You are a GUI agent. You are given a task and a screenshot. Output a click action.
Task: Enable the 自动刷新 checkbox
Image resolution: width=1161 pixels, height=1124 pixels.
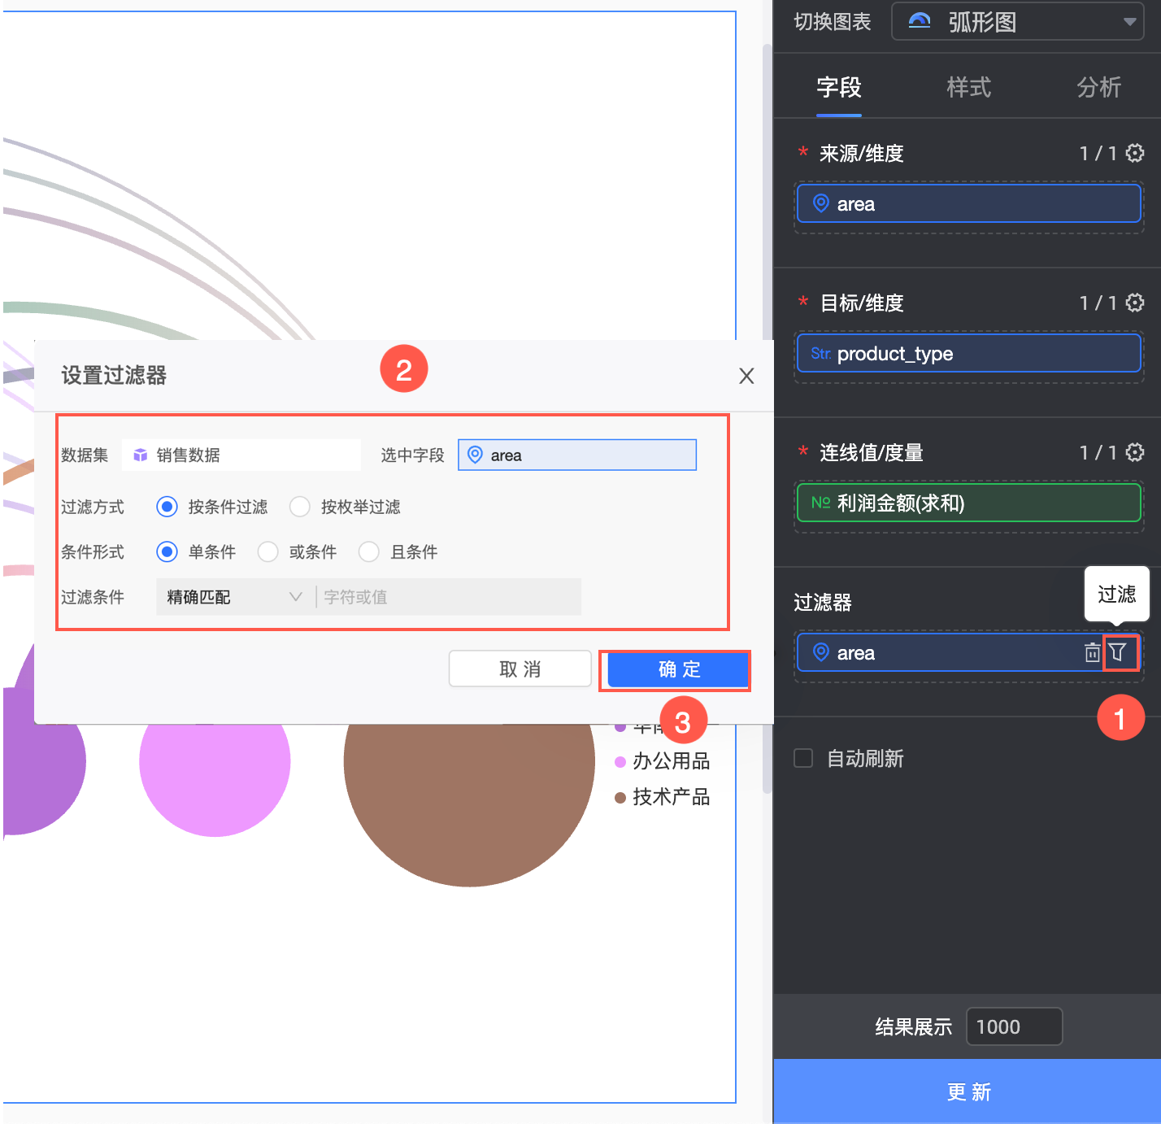coord(803,759)
